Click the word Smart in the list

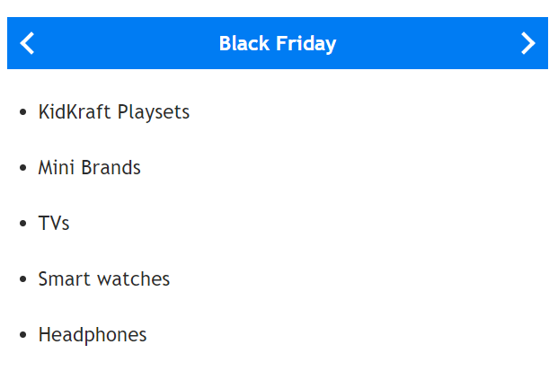(x=64, y=278)
